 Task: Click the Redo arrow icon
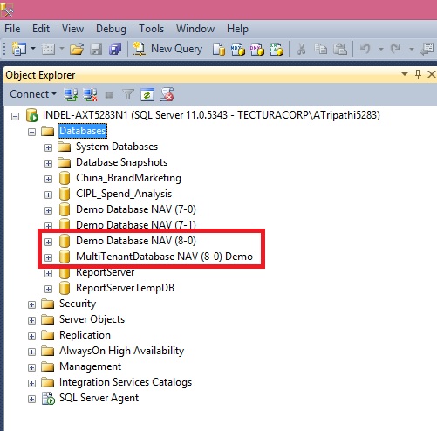396,49
